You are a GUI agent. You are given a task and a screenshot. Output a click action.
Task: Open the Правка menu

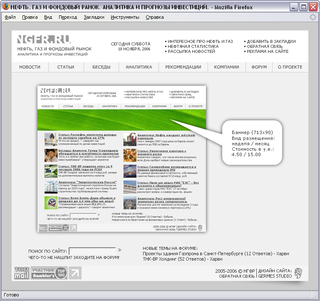[30, 17]
